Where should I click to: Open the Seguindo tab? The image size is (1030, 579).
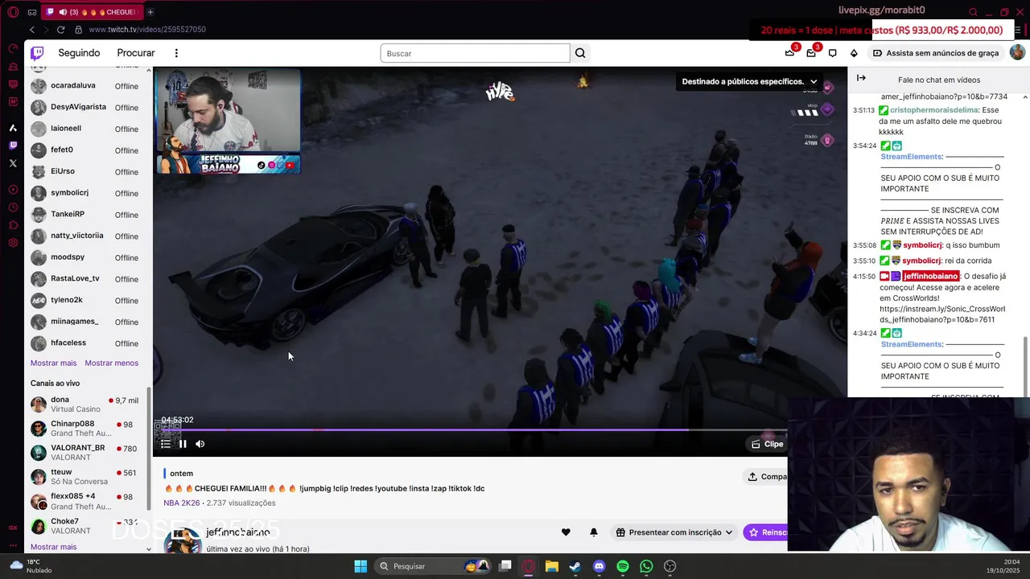79,53
